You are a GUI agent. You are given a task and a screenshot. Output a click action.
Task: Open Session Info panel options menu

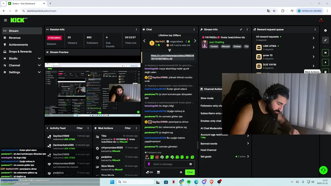pyautogui.click(x=136, y=29)
